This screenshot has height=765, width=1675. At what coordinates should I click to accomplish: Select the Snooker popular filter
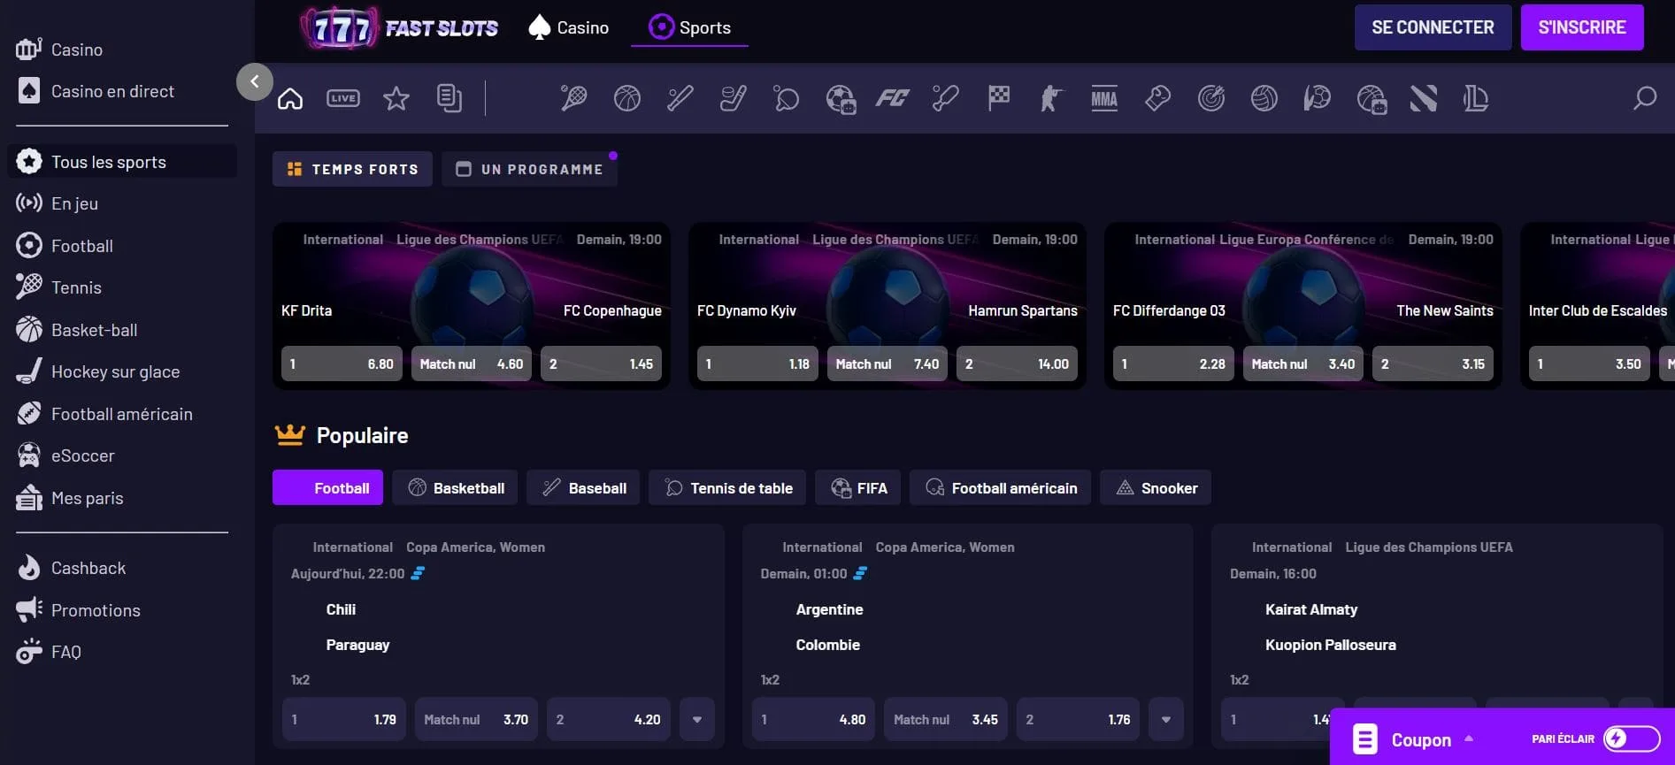click(1156, 488)
